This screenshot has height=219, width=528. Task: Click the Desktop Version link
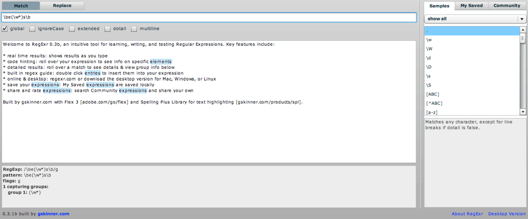[506, 214]
